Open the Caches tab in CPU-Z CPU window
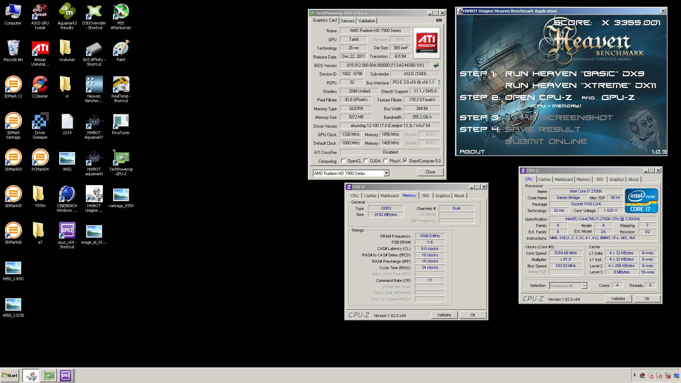The image size is (681, 383). click(x=544, y=179)
